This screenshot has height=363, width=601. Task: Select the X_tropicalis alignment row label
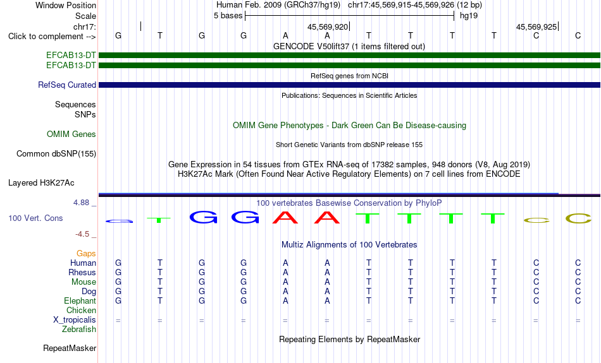75,320
